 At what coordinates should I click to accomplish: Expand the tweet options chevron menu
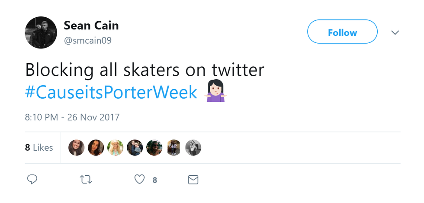click(395, 32)
